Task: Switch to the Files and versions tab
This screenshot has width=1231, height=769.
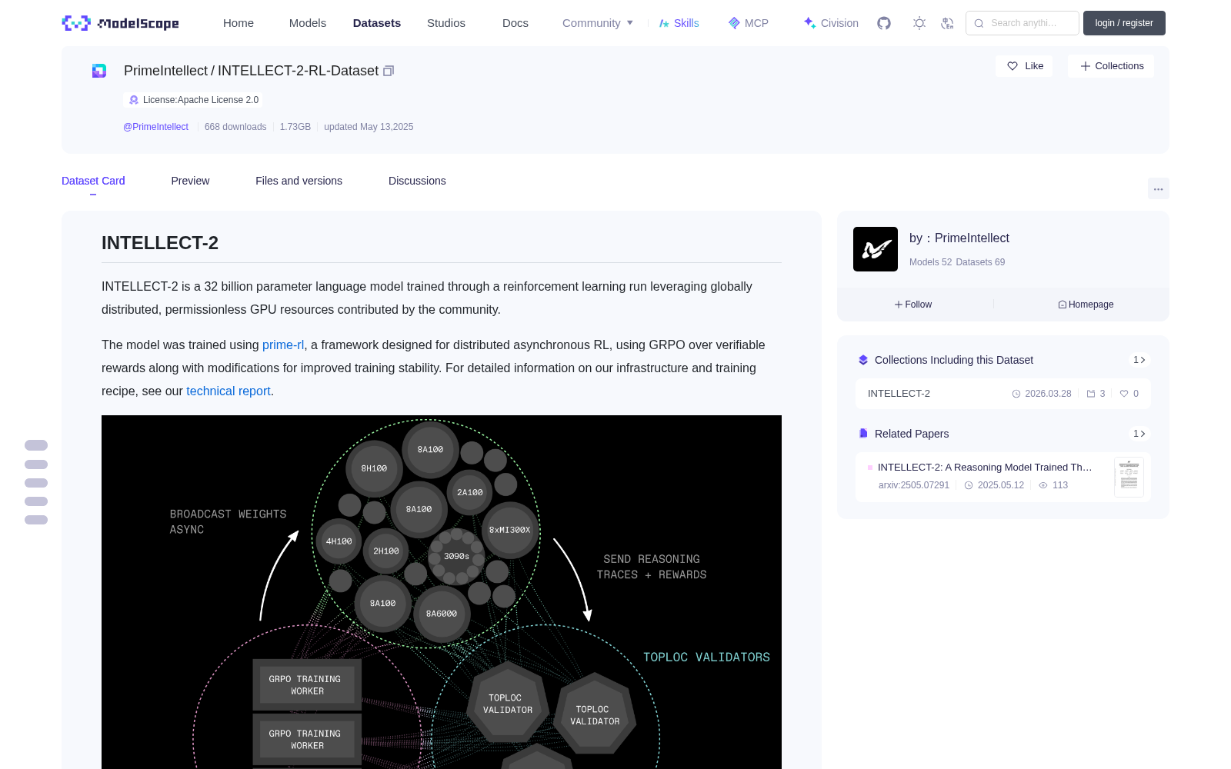Action: 299,181
